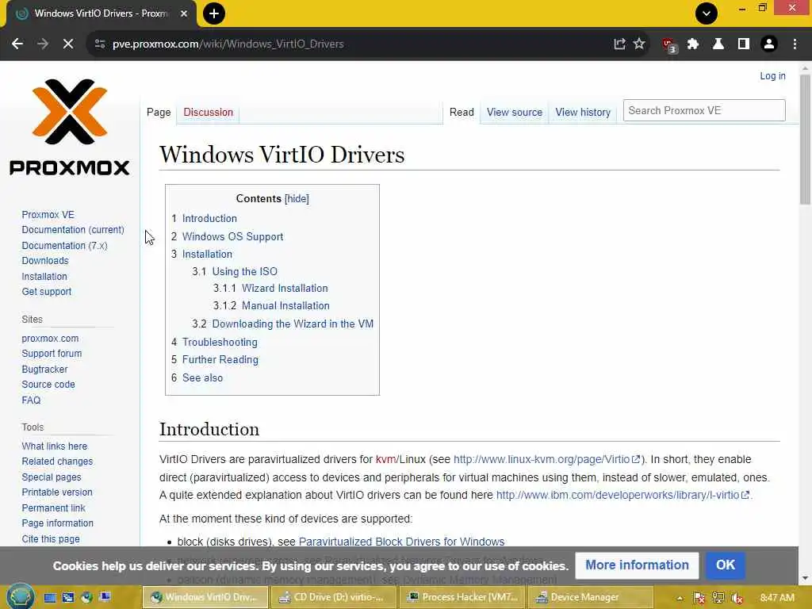This screenshot has width=812, height=609.
Task: Open the Bugtracker link
Action: click(44, 370)
